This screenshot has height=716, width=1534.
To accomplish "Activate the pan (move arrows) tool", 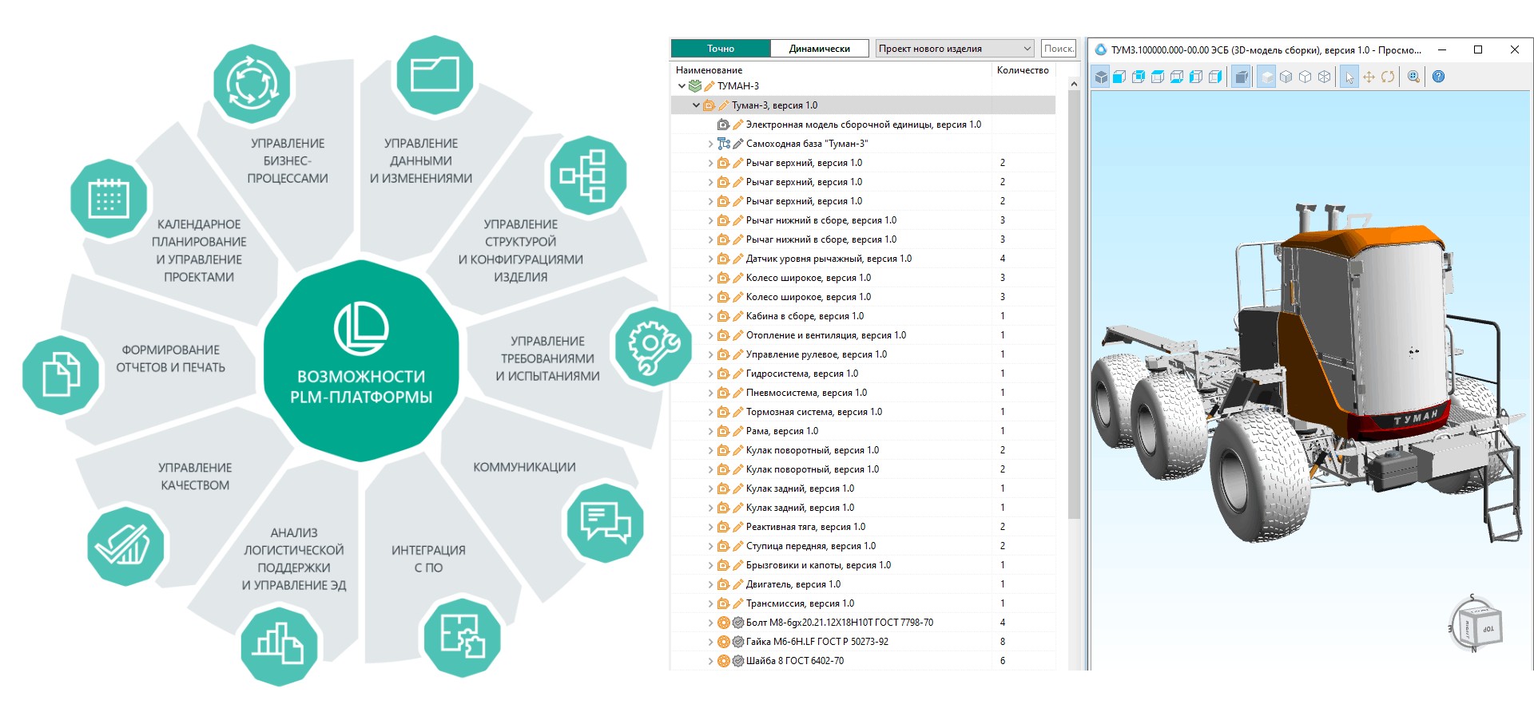I will coord(1369,77).
